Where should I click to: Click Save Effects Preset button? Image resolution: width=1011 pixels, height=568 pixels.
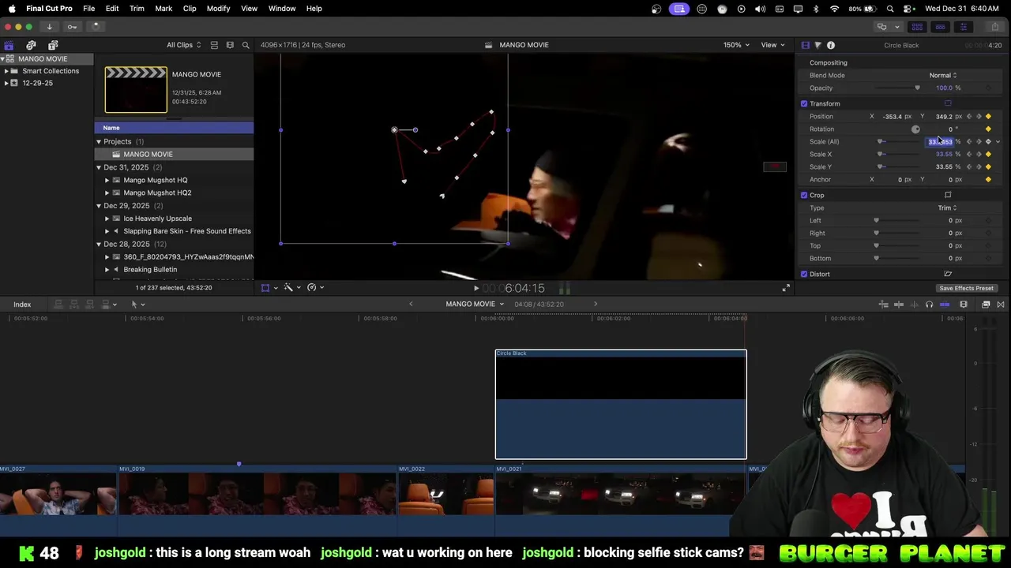[x=966, y=288]
